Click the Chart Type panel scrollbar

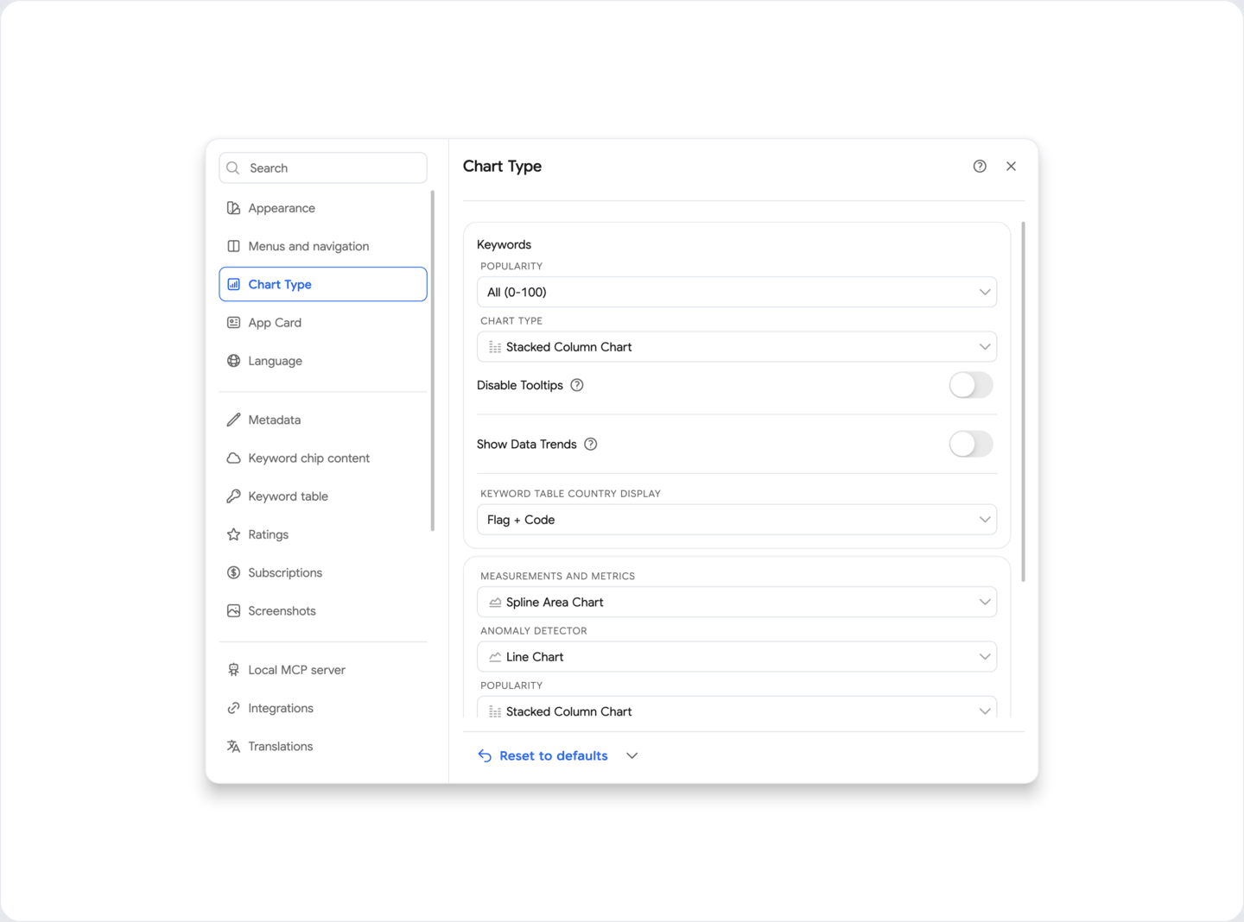pos(1024,402)
